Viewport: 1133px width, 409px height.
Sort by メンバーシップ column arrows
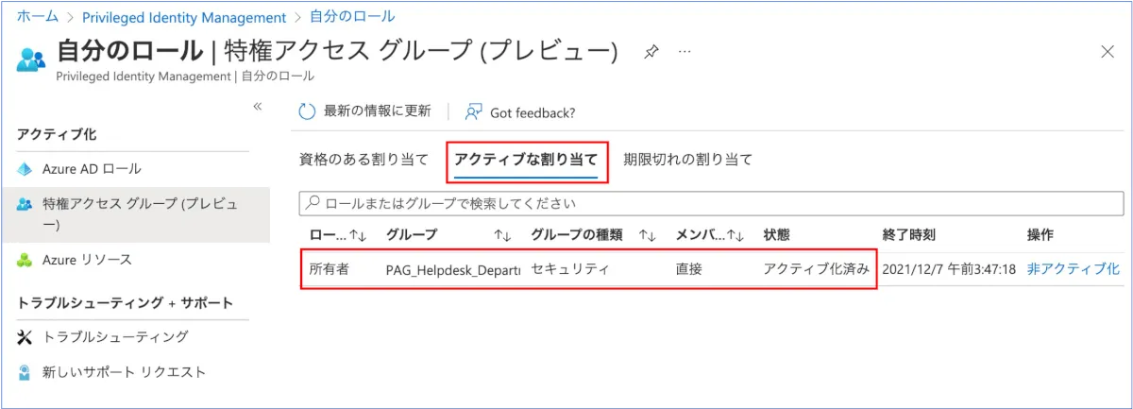736,234
